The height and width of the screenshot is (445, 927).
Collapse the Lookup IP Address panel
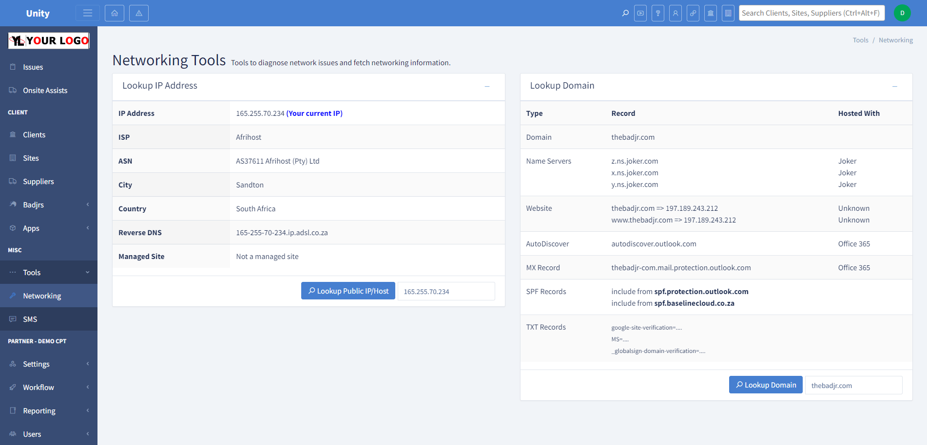487,86
